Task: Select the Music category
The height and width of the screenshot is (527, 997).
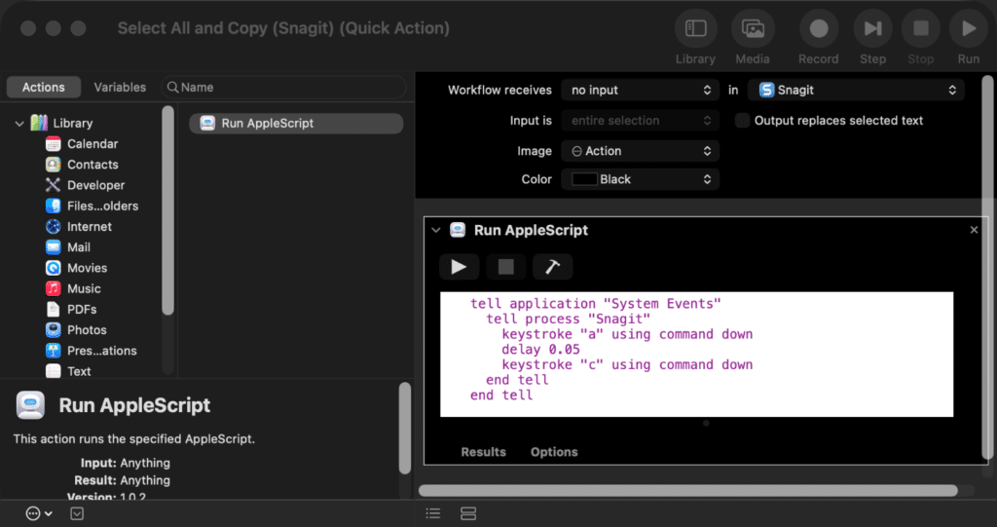Action: coord(84,288)
